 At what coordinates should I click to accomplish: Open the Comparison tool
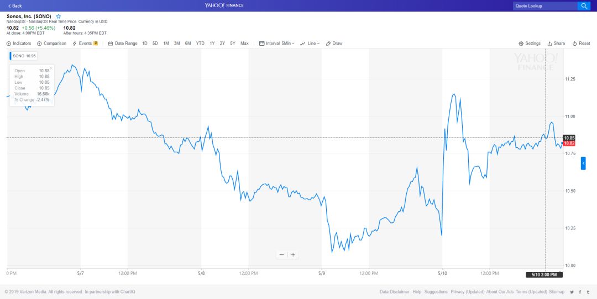[52, 44]
